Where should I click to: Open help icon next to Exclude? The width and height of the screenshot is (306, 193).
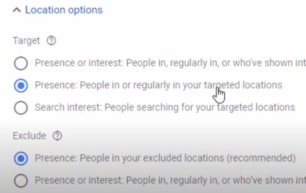57,136
